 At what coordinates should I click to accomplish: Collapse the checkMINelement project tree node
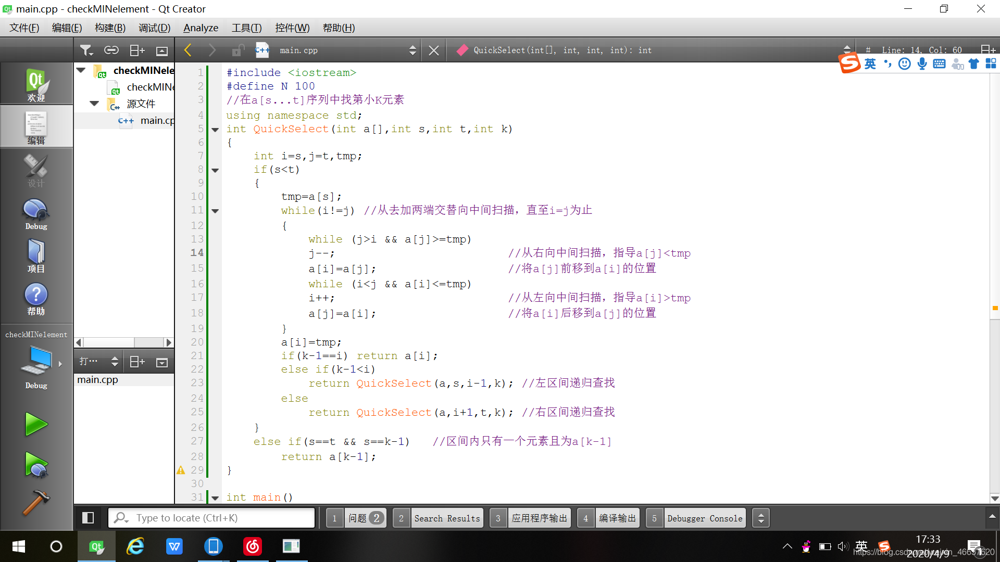pos(81,70)
